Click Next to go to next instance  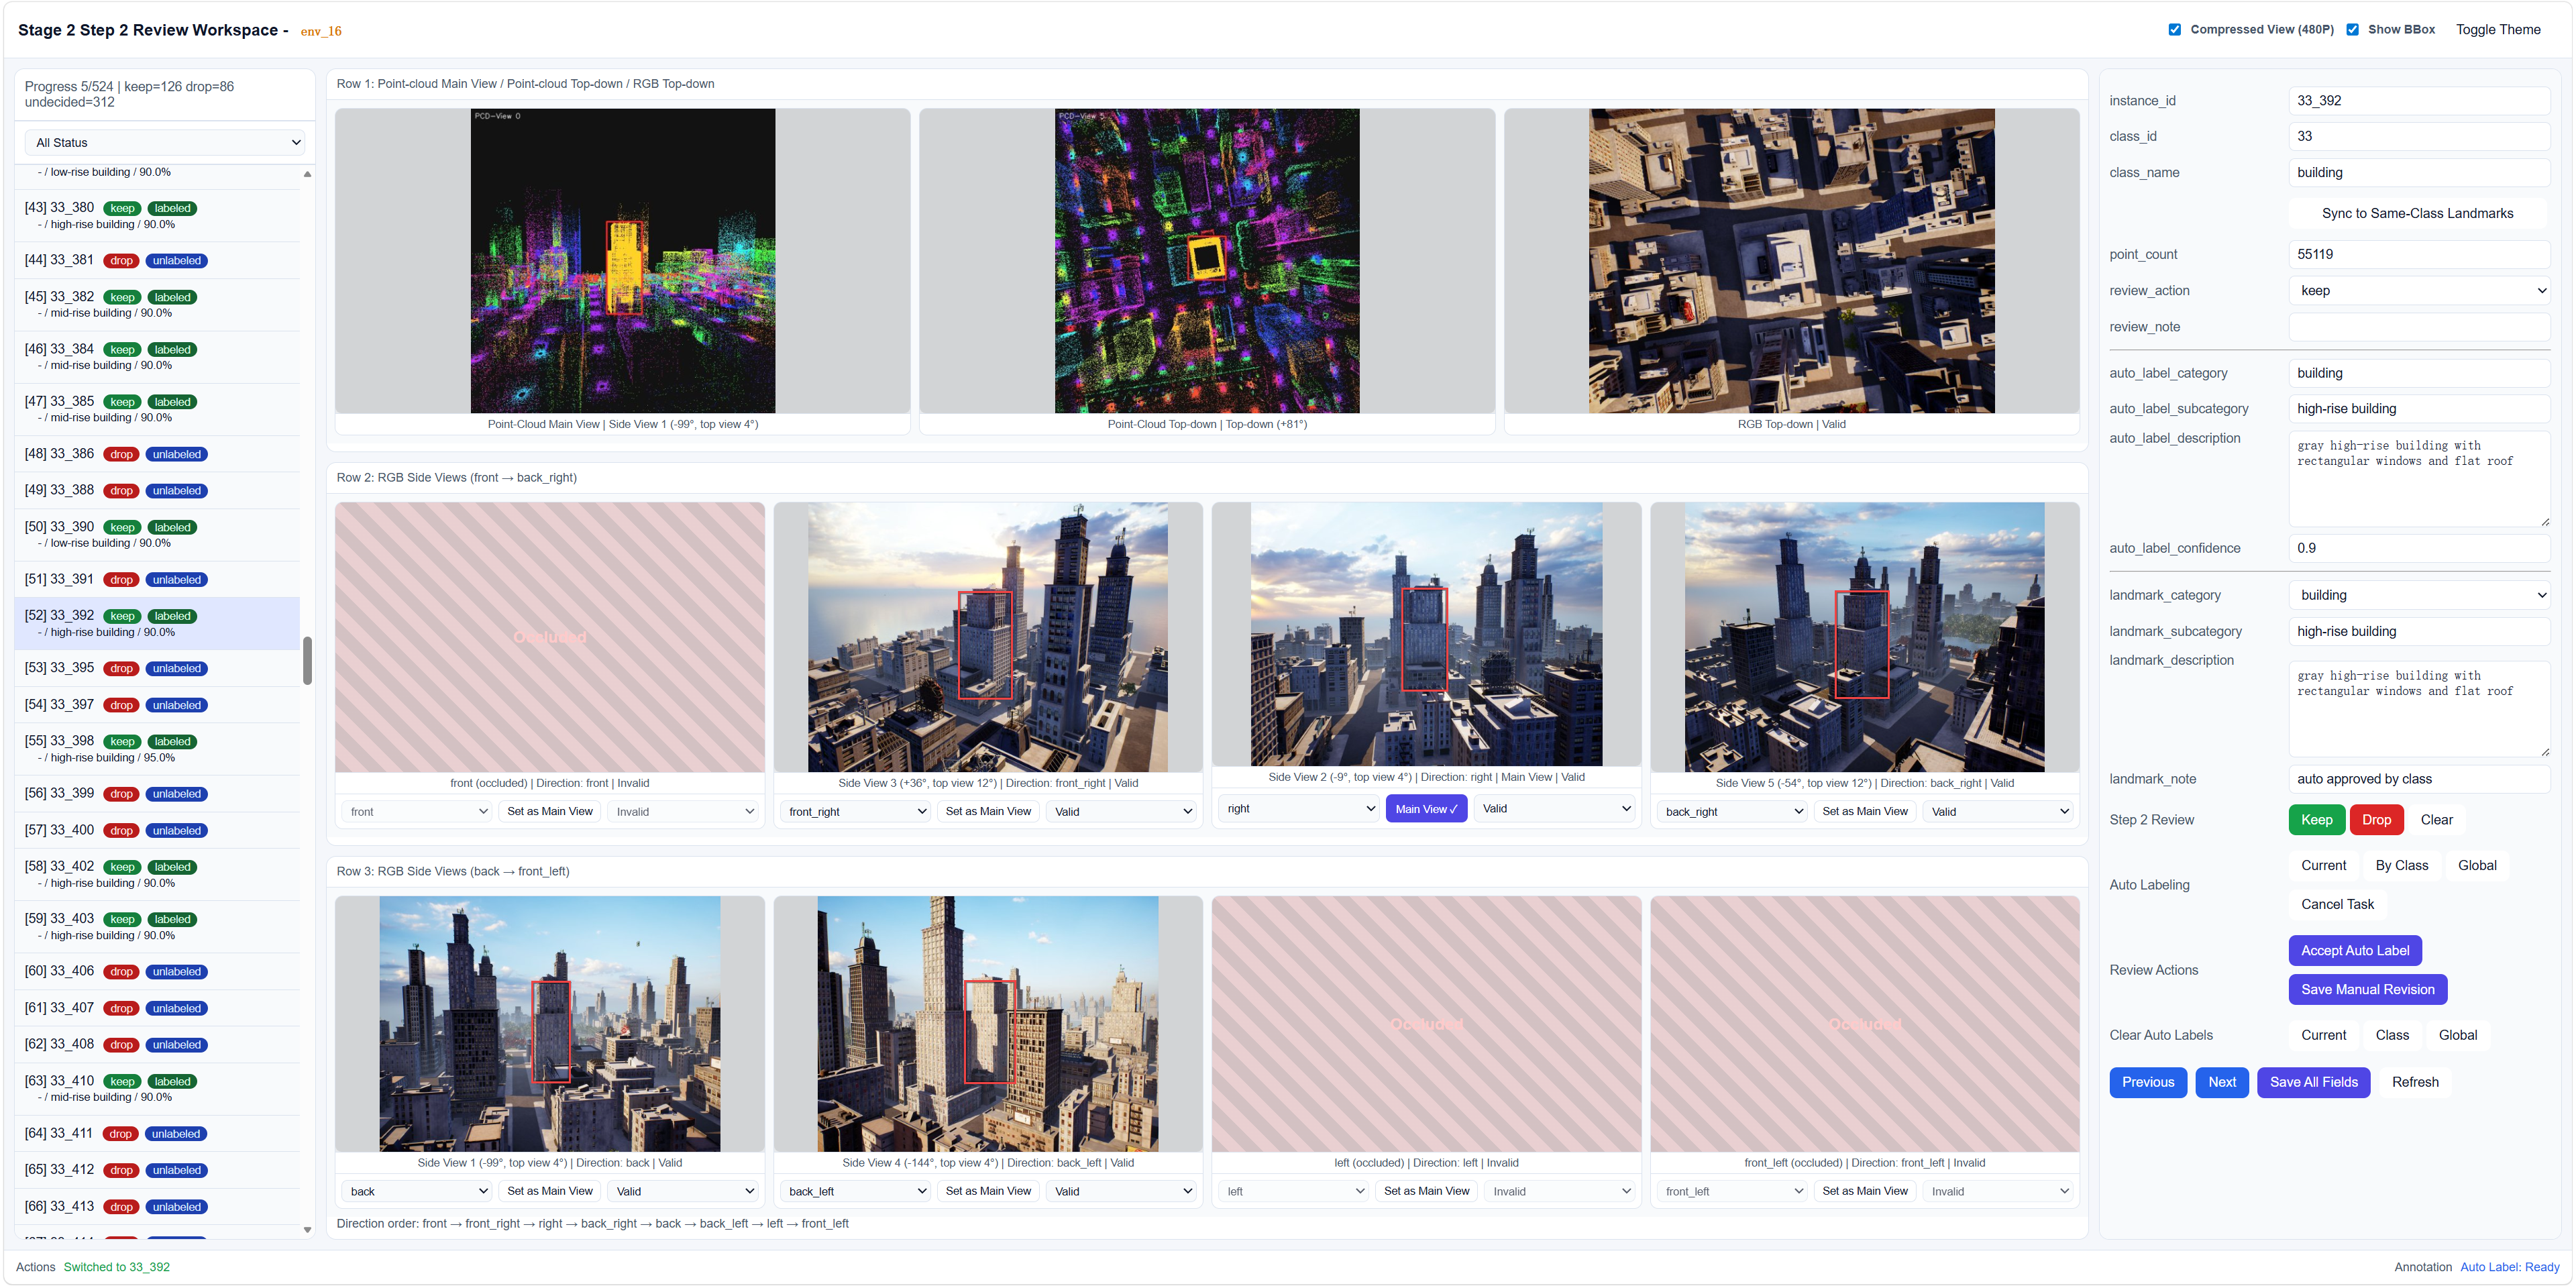2222,1082
